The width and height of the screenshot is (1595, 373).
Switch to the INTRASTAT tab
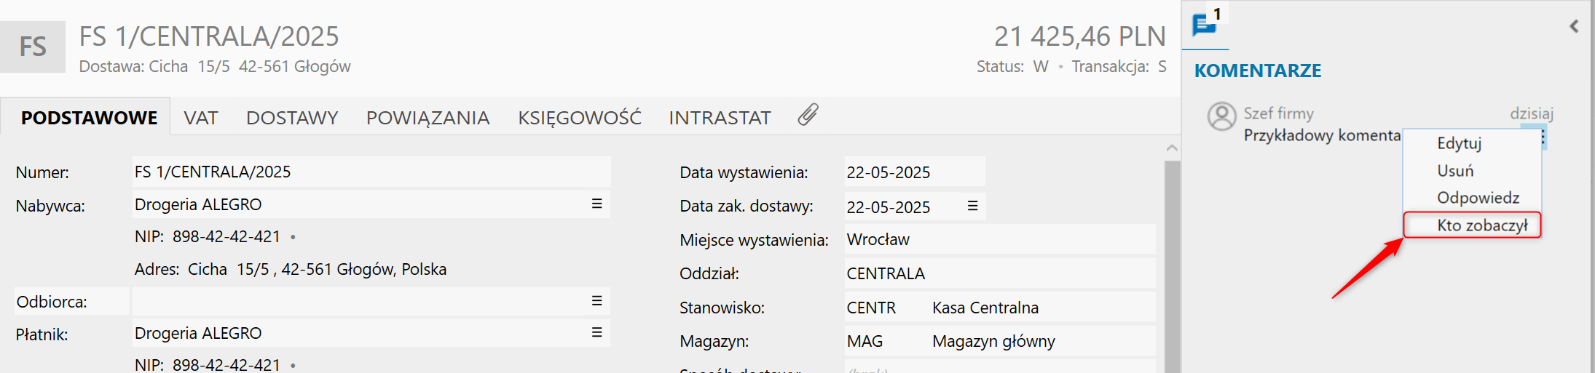point(720,118)
